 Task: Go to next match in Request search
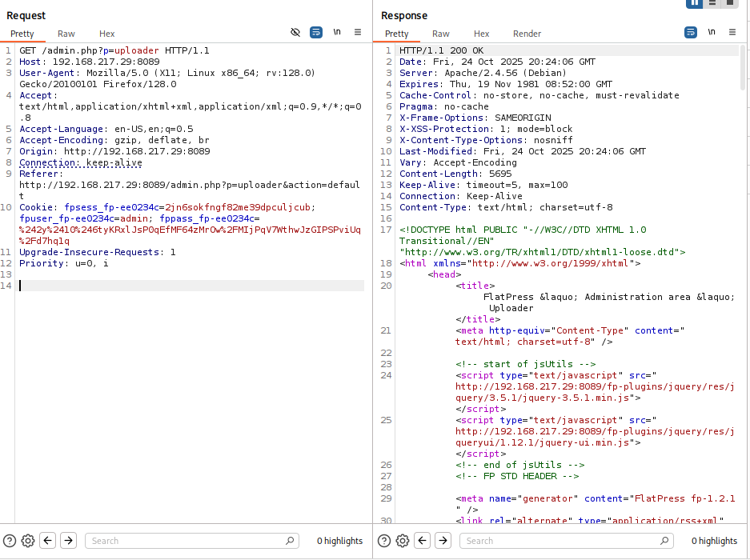69,541
